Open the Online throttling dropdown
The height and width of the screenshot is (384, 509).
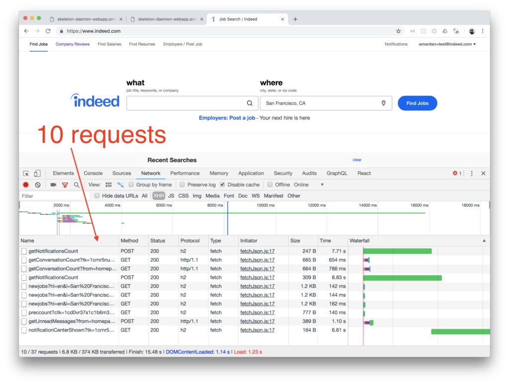(x=309, y=185)
